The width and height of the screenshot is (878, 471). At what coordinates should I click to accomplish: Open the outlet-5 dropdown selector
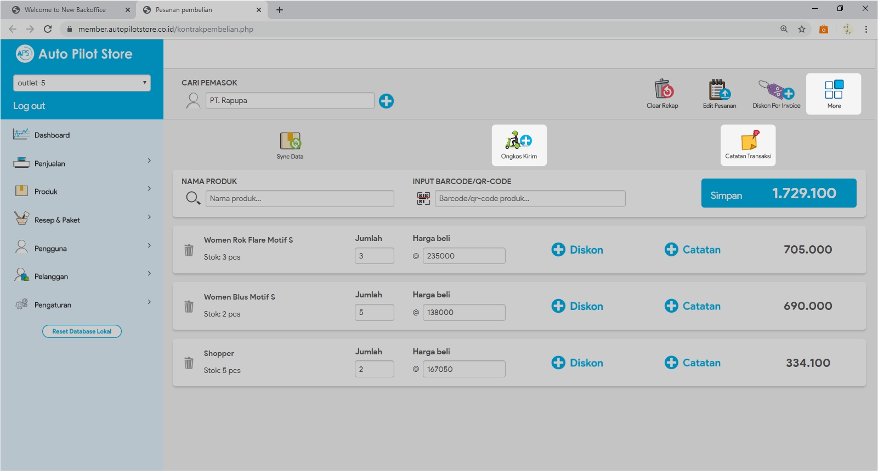(x=82, y=83)
